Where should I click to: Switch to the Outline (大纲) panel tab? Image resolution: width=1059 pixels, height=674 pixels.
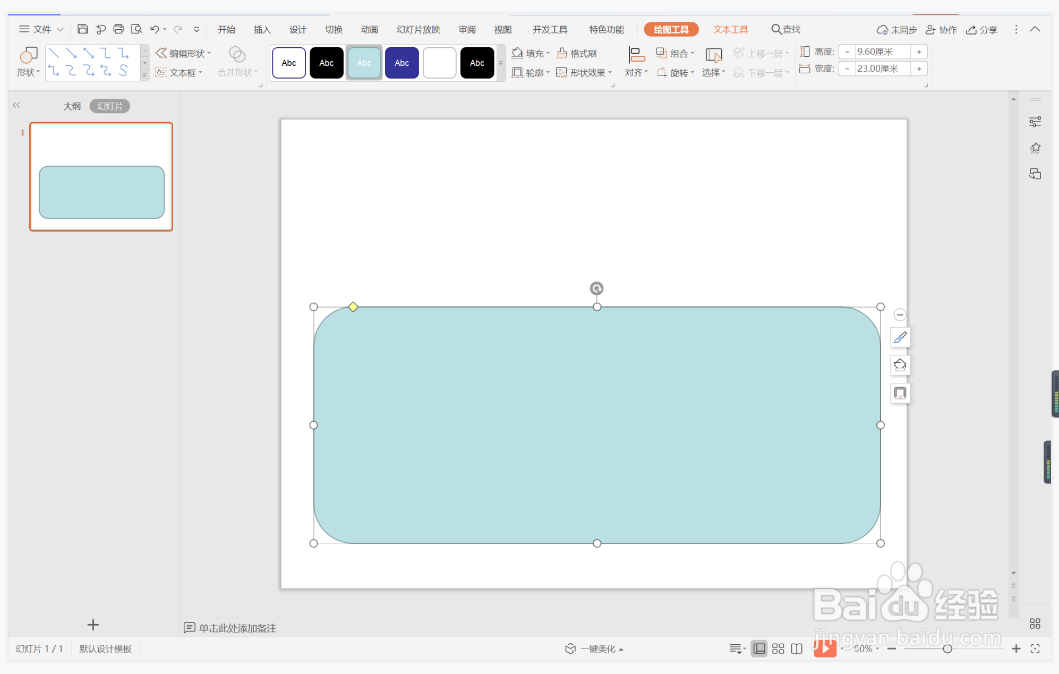72,106
